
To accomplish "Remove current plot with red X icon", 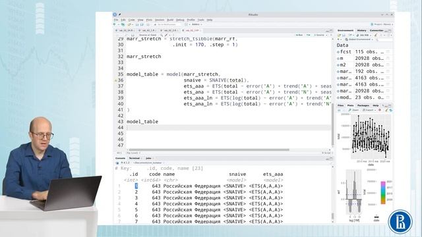I will 380,110.
